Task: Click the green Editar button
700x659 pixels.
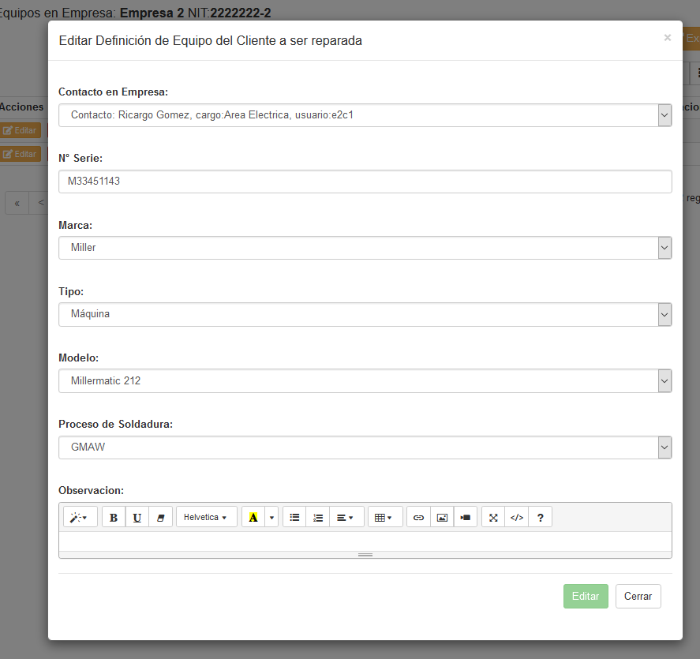Action: 586,597
